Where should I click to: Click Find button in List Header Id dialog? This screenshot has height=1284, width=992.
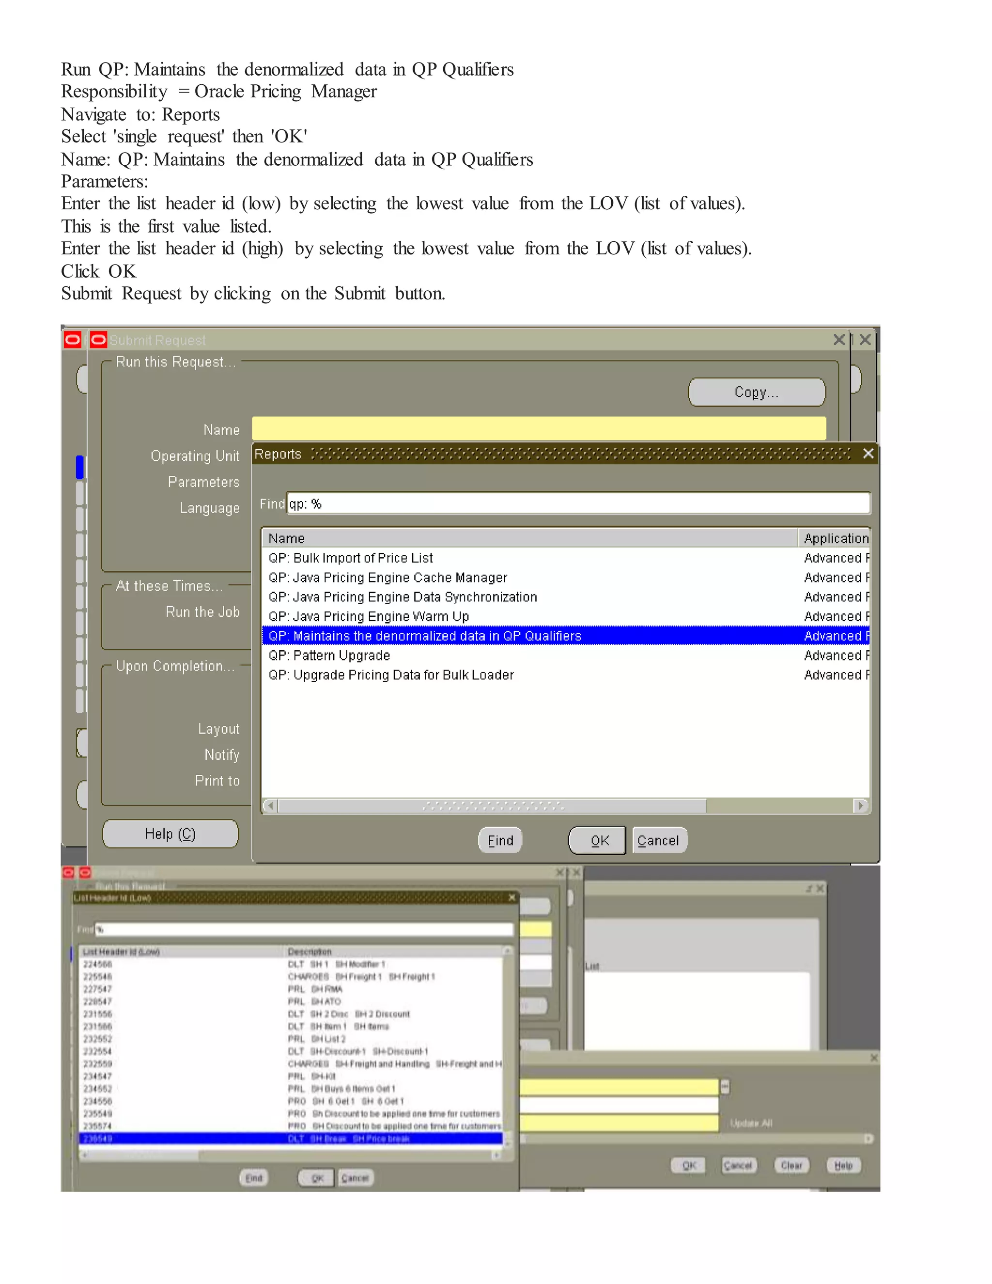click(x=254, y=1177)
